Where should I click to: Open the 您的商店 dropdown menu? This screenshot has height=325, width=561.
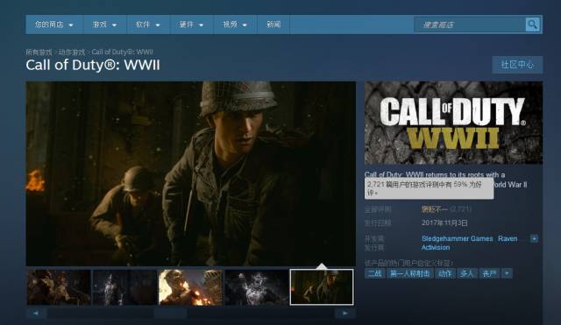click(x=54, y=25)
